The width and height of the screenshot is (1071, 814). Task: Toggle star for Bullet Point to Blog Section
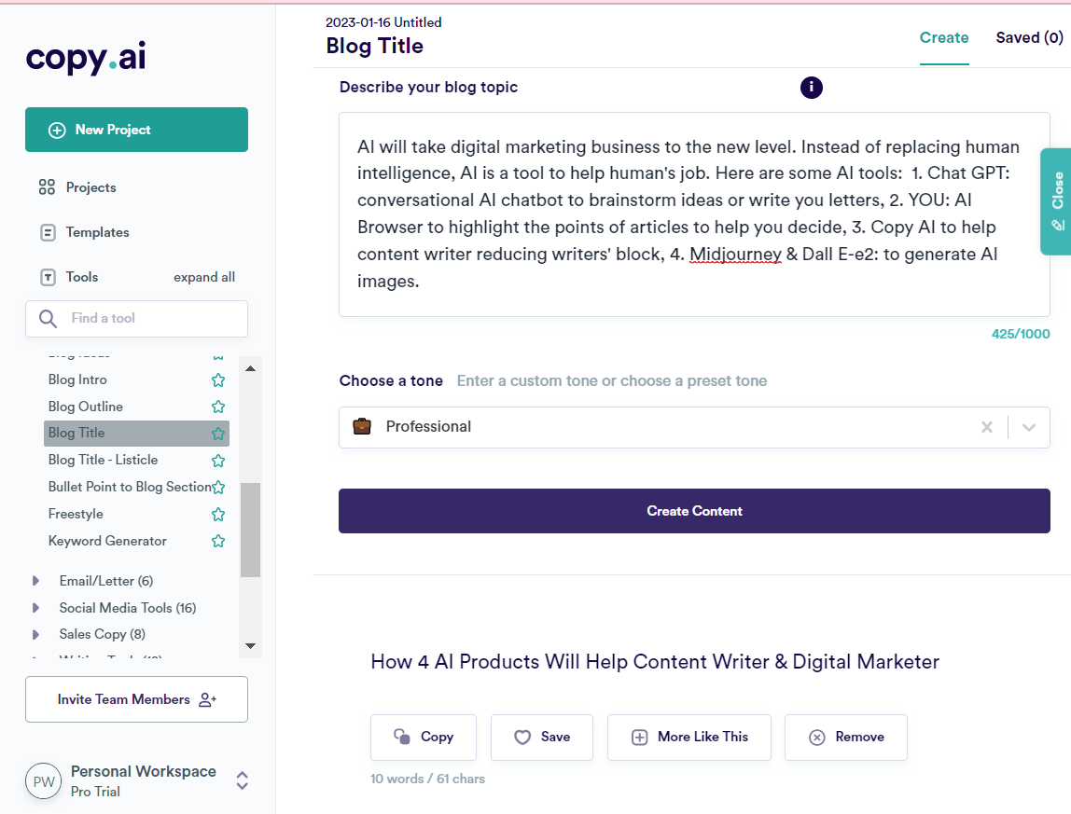(x=218, y=488)
